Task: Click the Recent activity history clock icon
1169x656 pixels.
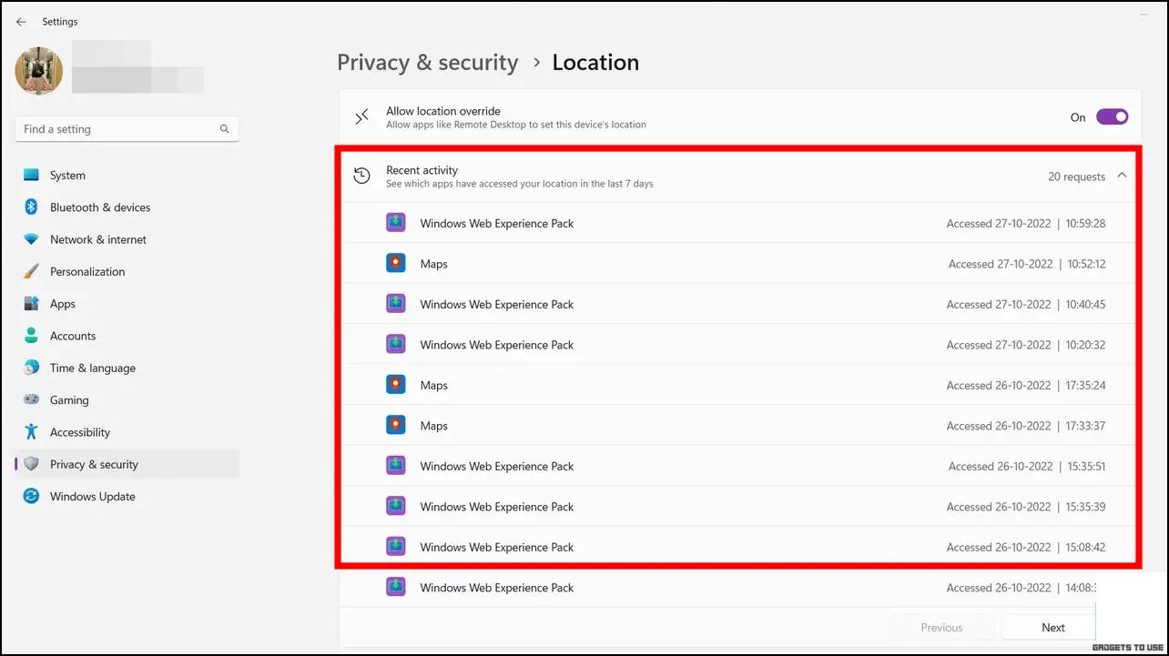Action: 362,176
